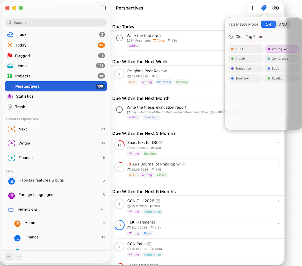Screen dimensions: 302x266
Task: Click progress ring of ART Journal of Philosophy
Action: (x=119, y=167)
